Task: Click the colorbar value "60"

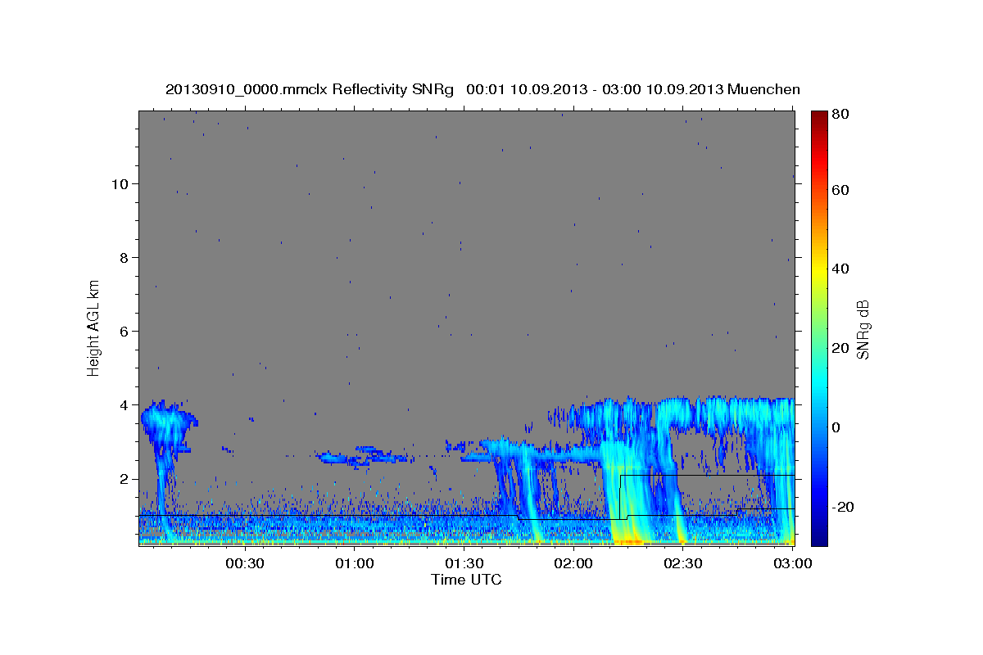Action: [x=840, y=190]
